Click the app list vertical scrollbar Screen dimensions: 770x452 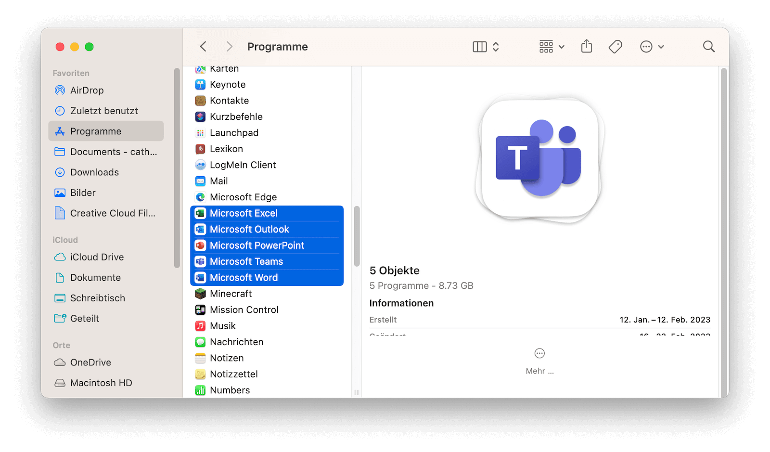tap(357, 236)
